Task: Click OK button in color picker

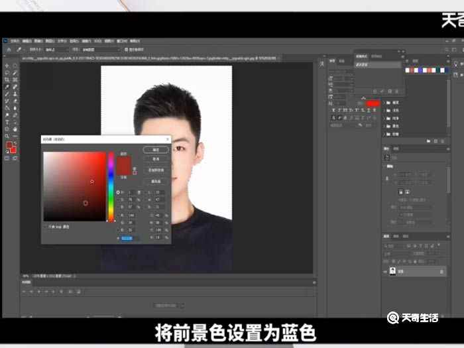Action: tap(156, 150)
